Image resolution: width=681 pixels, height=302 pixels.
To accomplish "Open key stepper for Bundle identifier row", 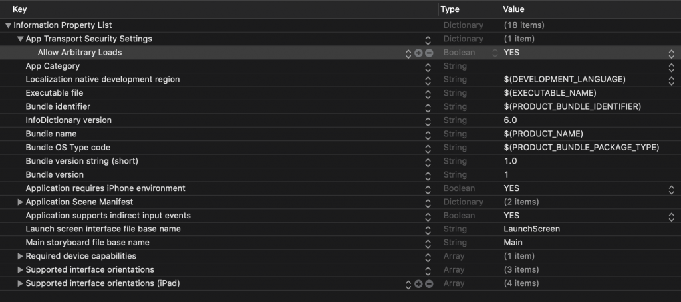I will [x=428, y=107].
